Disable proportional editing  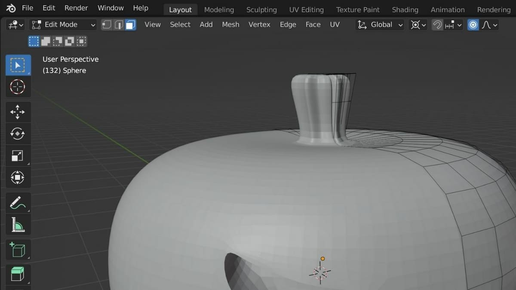[x=473, y=24]
